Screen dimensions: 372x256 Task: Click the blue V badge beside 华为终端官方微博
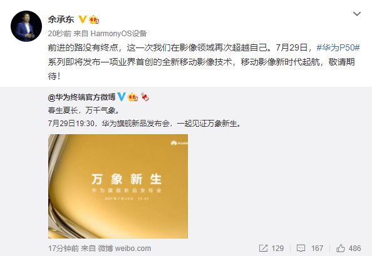(x=121, y=97)
